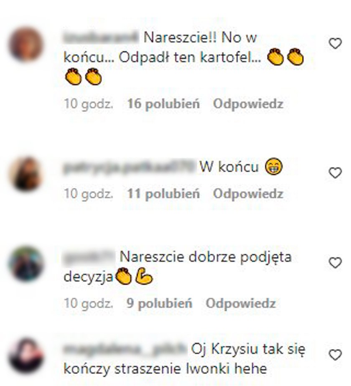Reply to the 'Odpadł ten kartofel' comment

[248, 104]
